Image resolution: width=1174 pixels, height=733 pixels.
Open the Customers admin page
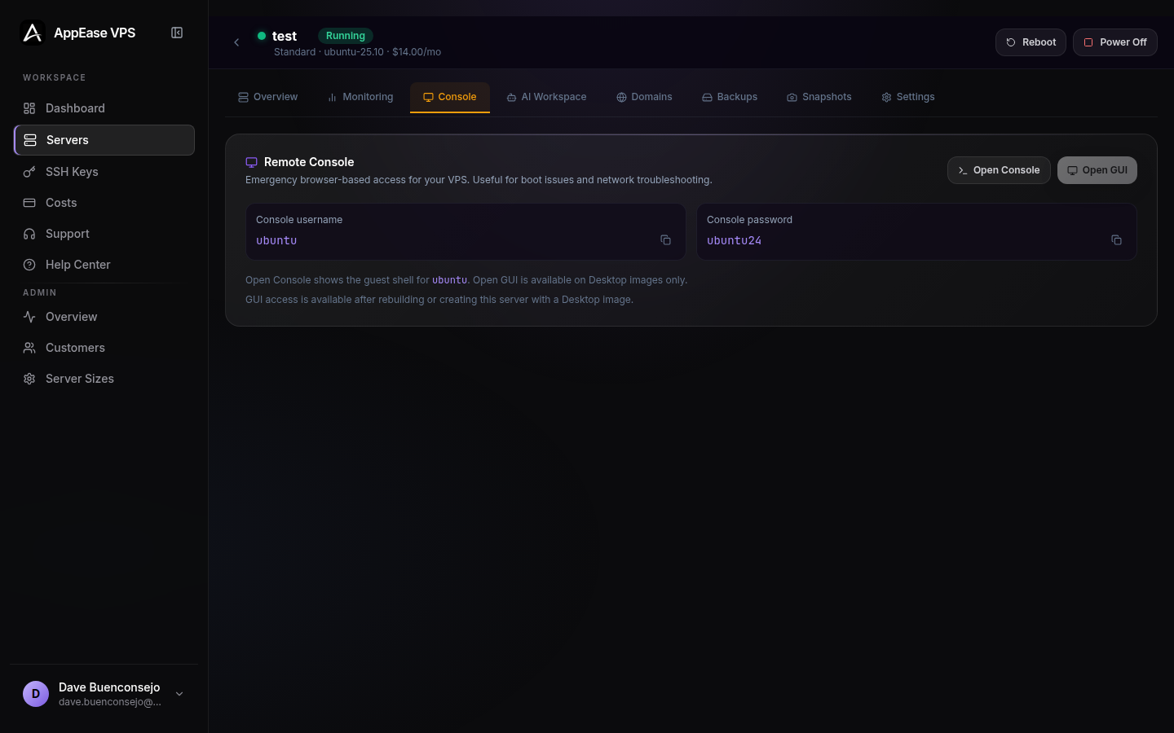pos(104,348)
